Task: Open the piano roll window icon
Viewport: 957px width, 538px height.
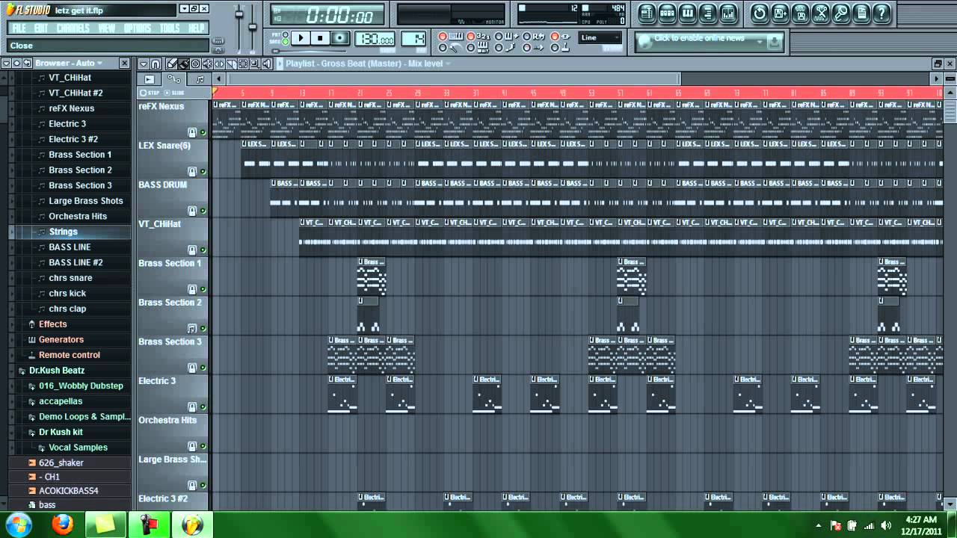Action: (x=687, y=13)
